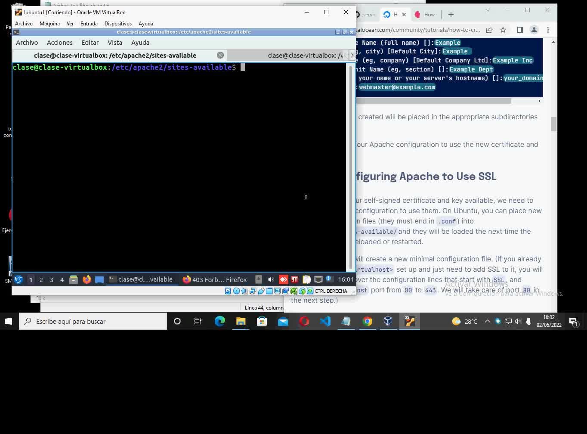
Task: Click VirtualBox USB devices pen indicator
Action: pyautogui.click(x=261, y=291)
